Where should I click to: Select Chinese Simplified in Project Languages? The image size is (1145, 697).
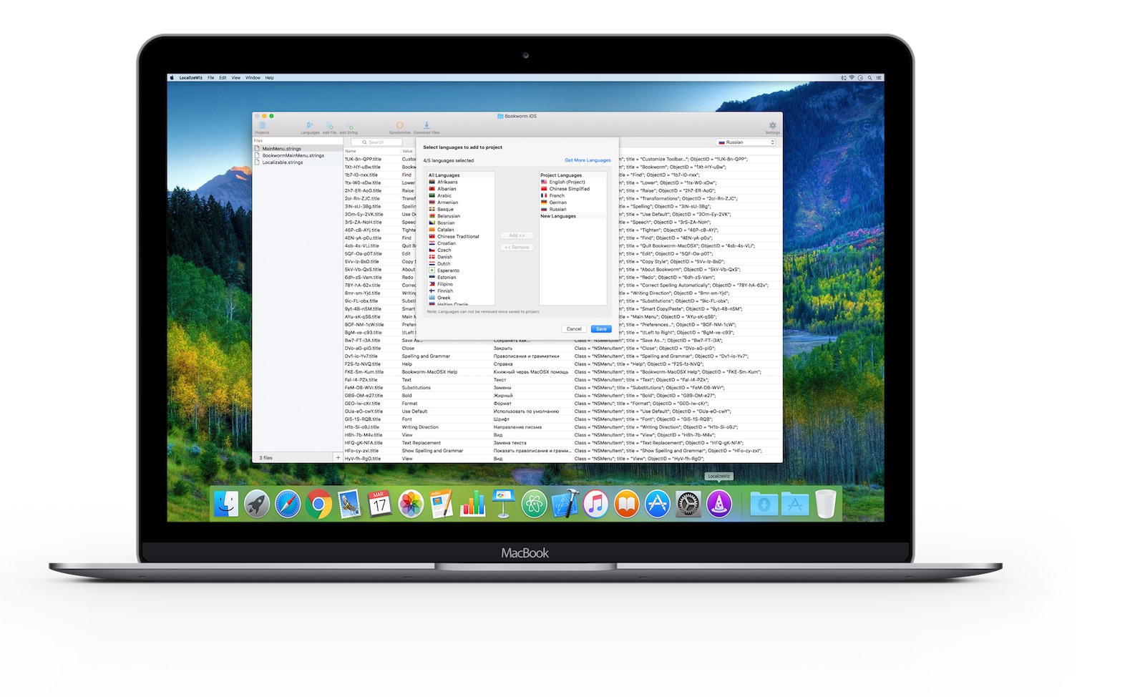click(x=572, y=189)
